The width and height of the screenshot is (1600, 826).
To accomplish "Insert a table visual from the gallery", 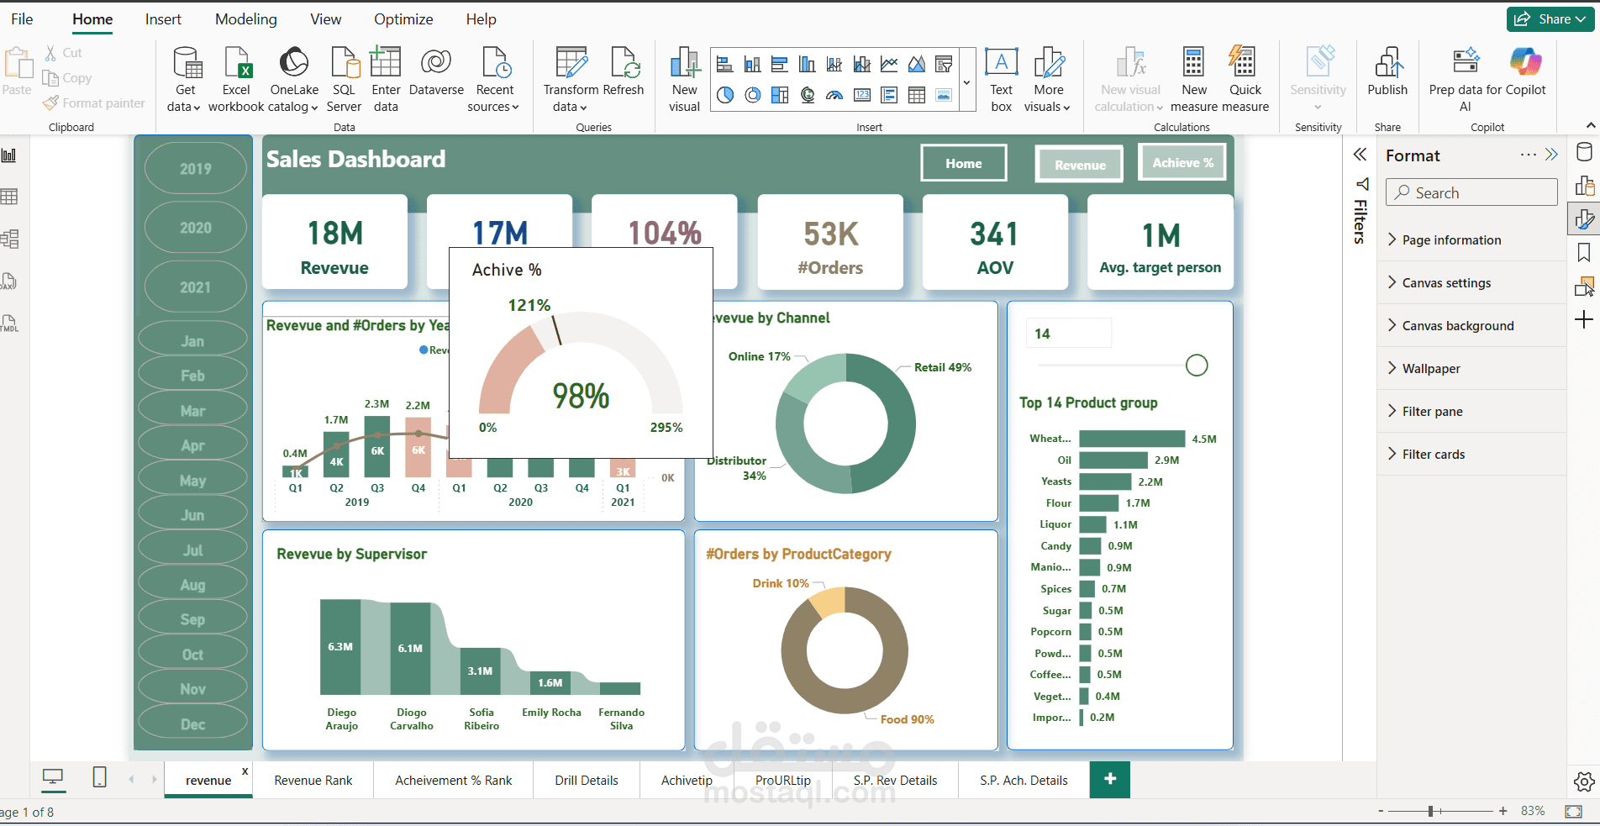I will click(x=917, y=95).
